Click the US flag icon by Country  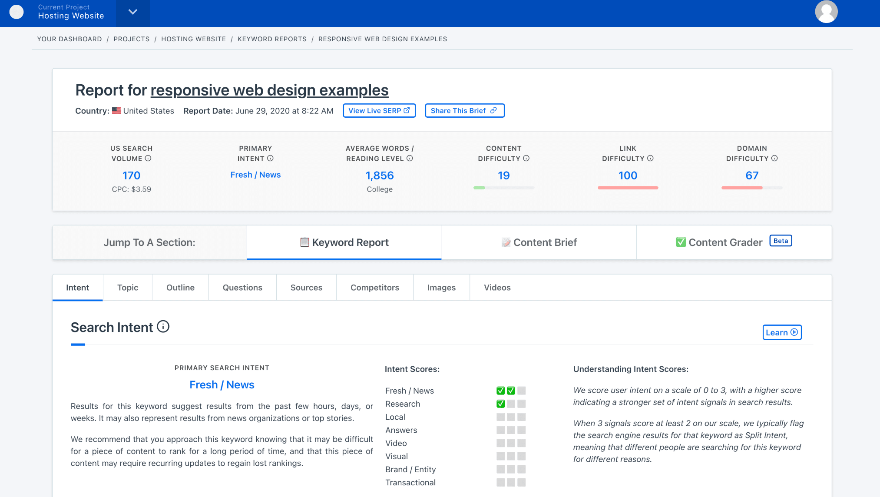[116, 110]
